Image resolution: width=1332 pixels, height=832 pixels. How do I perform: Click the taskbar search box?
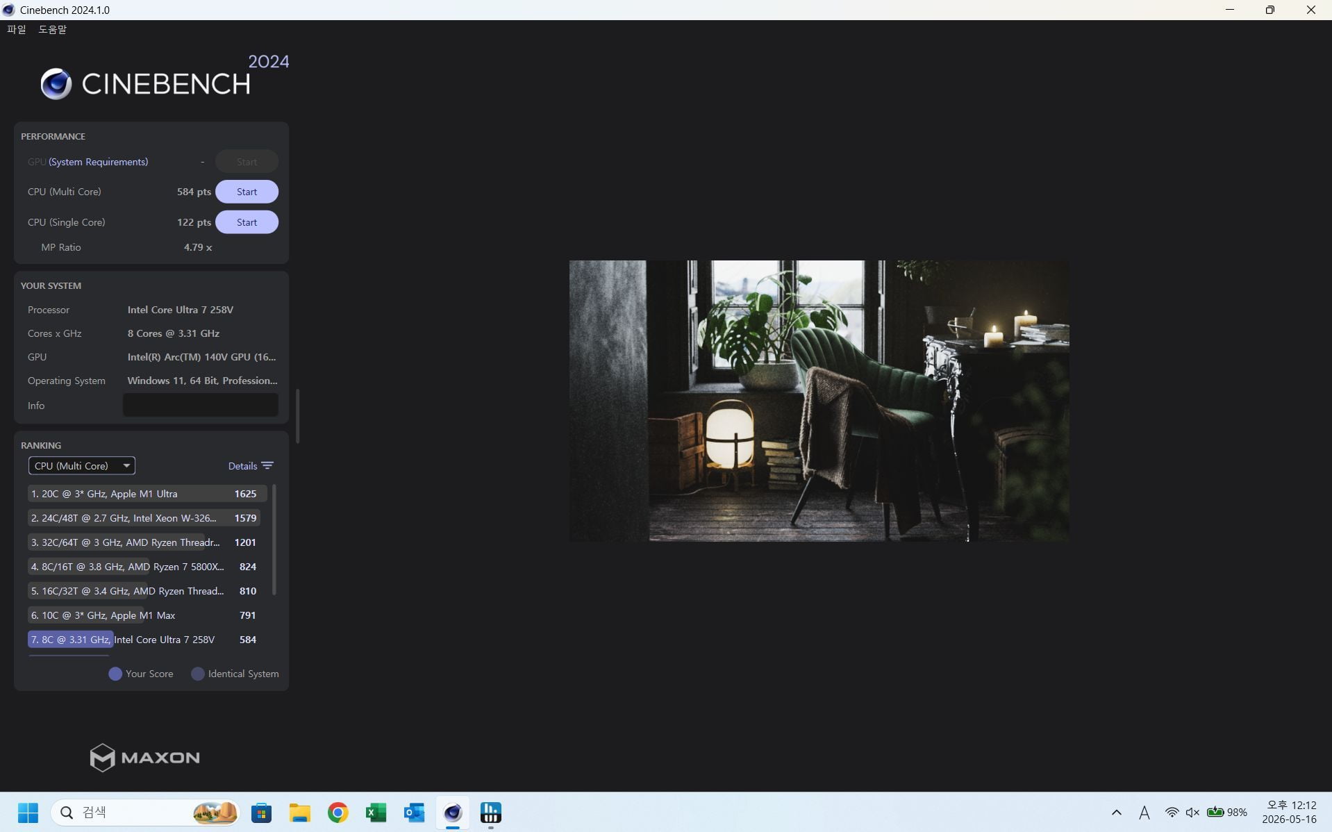[144, 813]
